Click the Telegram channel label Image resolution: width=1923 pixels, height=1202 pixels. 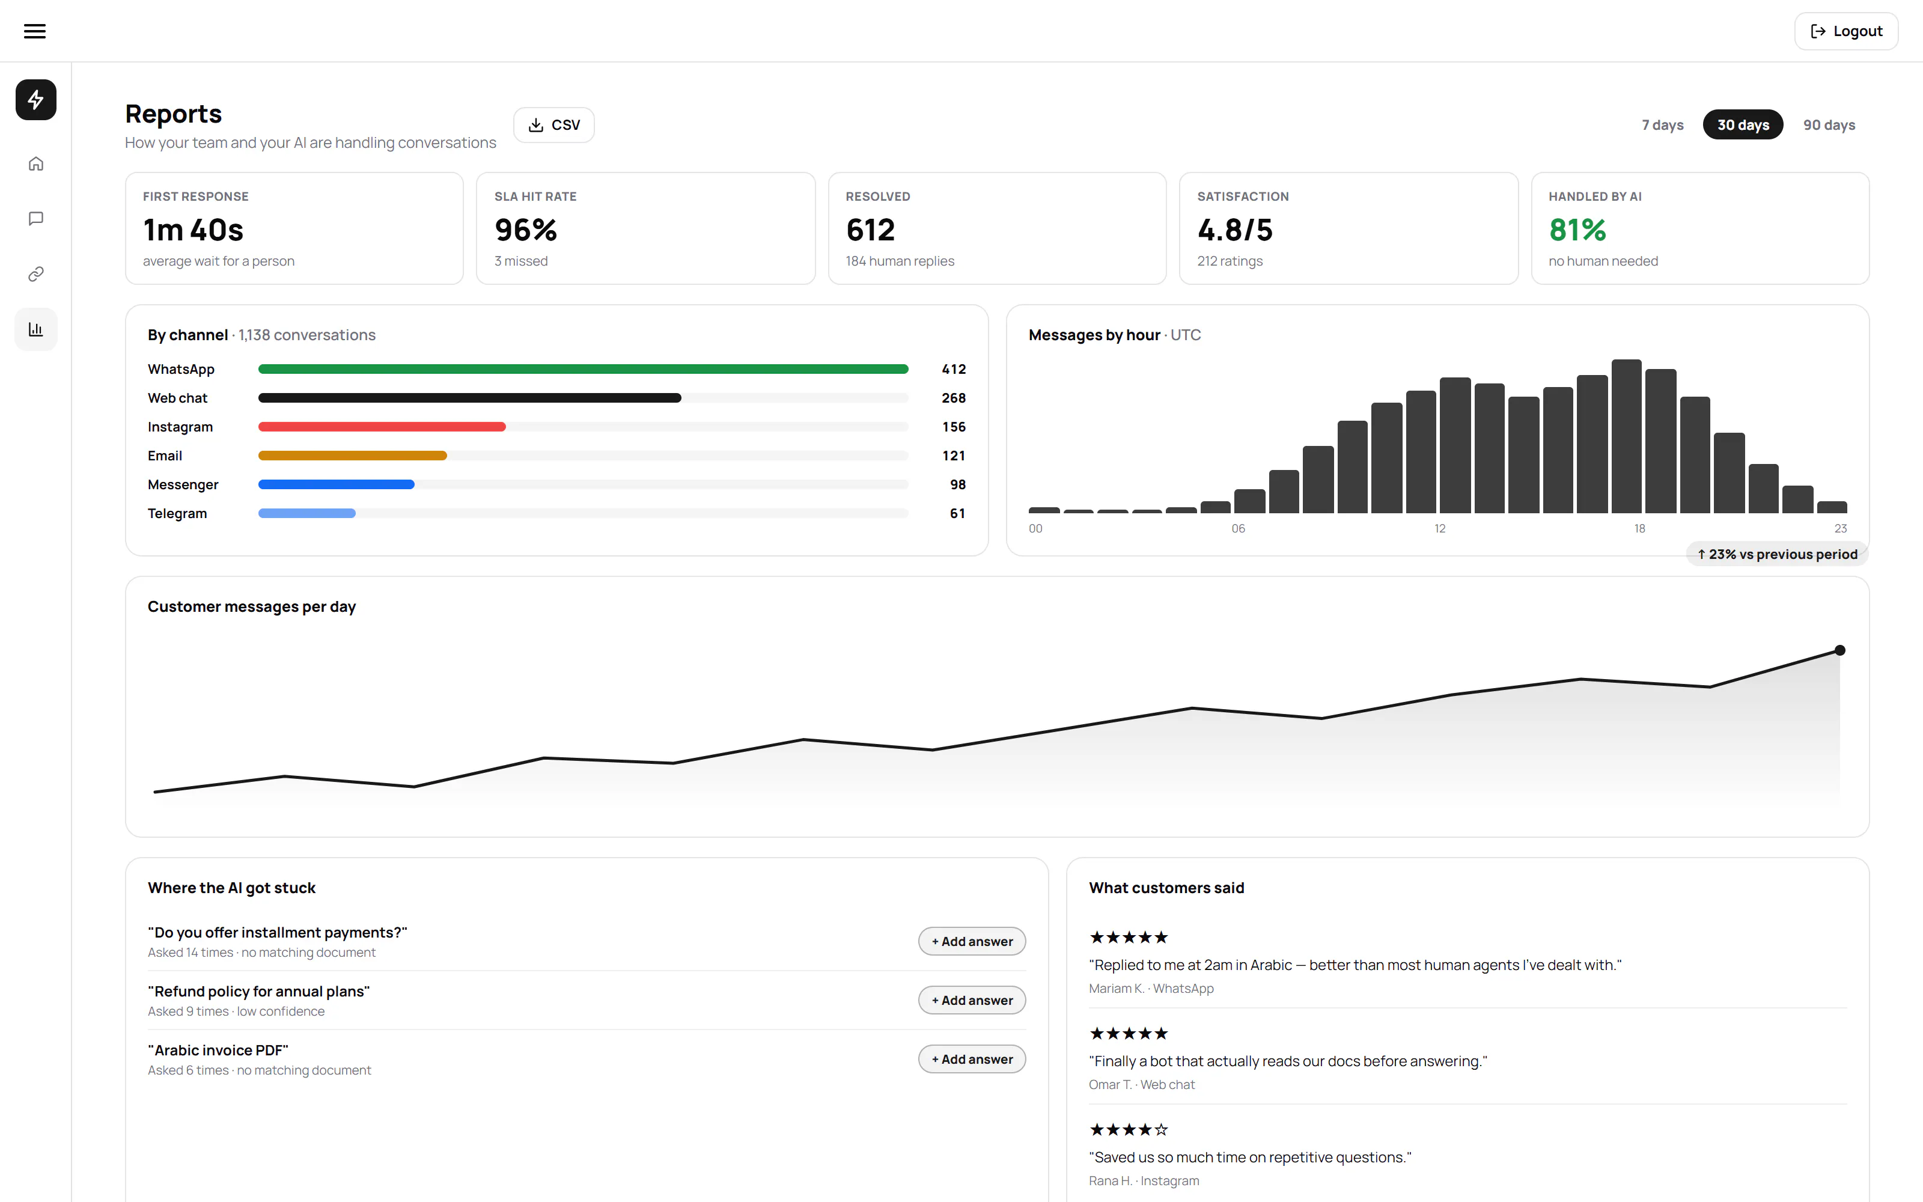[177, 513]
